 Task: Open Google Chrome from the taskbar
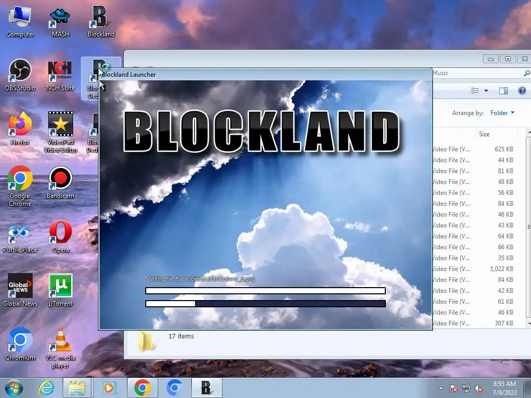coord(142,388)
